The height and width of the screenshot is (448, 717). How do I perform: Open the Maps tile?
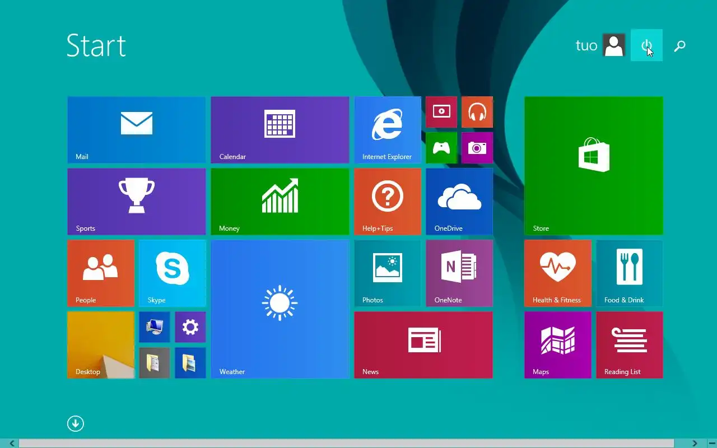558,345
